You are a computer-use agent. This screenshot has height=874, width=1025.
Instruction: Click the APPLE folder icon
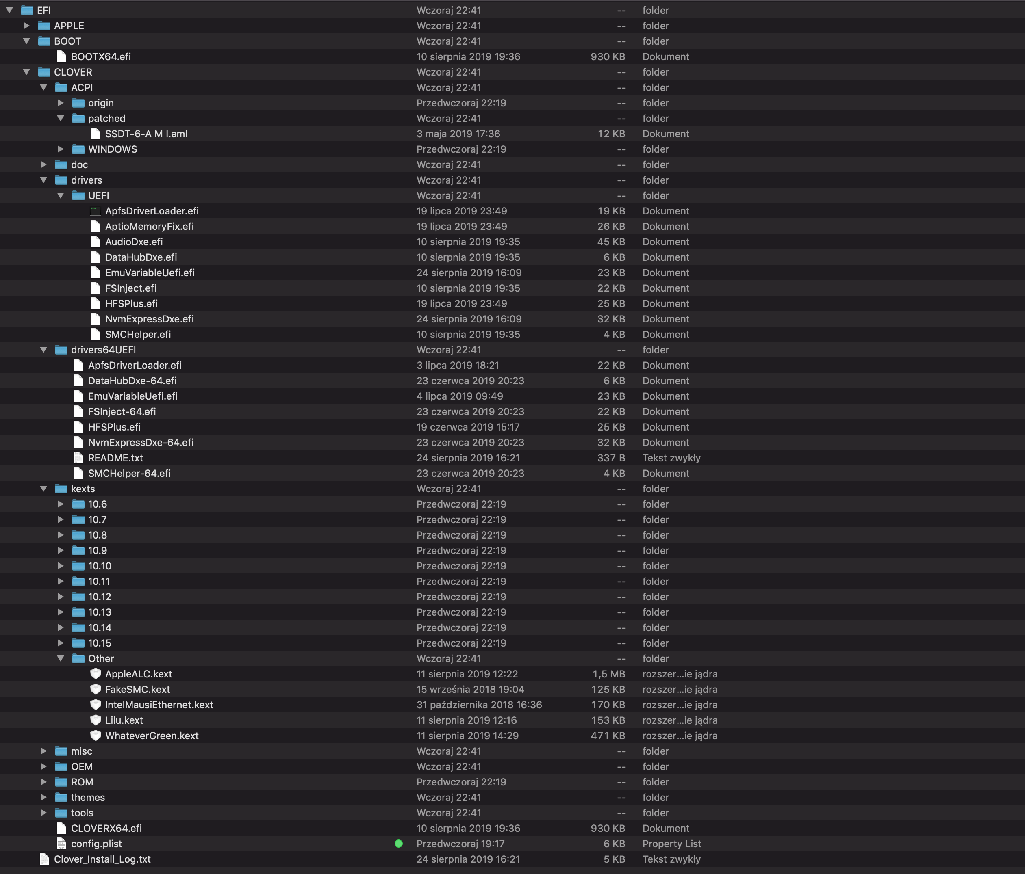coord(44,26)
